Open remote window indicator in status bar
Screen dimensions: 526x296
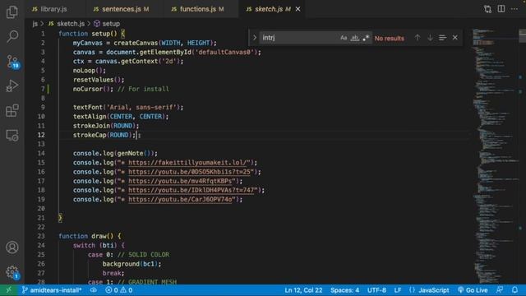[x=9, y=290]
